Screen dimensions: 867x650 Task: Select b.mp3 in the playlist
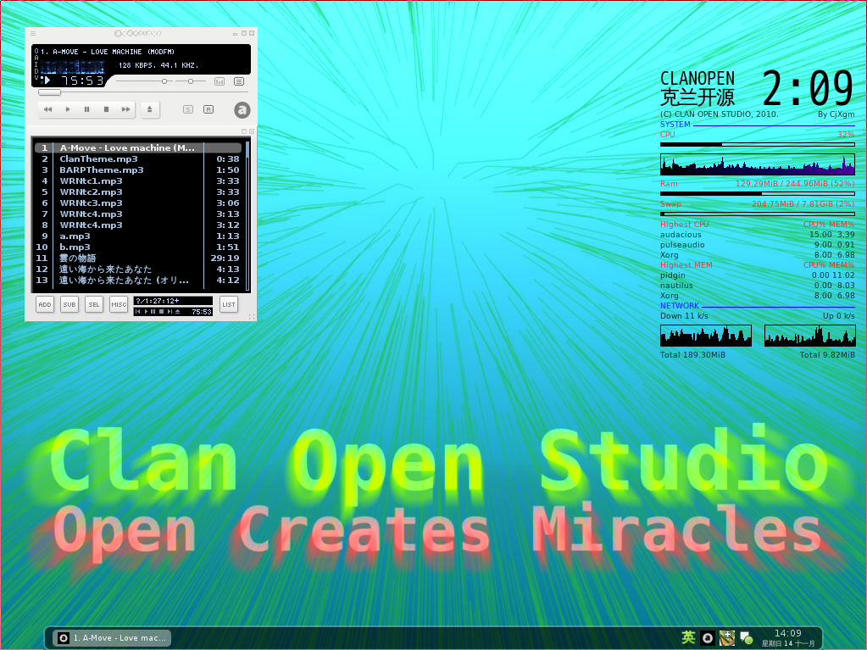(137, 247)
